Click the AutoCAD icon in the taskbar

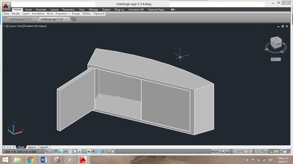[x=84, y=160]
